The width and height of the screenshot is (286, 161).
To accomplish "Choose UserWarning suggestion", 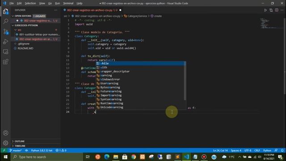I will click(140, 84).
